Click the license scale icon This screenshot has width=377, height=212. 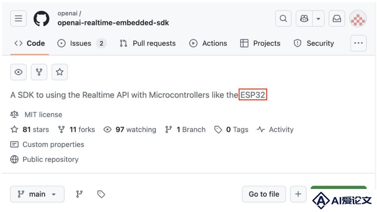pos(14,114)
